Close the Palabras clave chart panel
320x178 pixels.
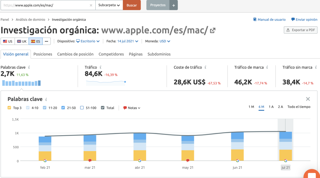click(x=308, y=99)
